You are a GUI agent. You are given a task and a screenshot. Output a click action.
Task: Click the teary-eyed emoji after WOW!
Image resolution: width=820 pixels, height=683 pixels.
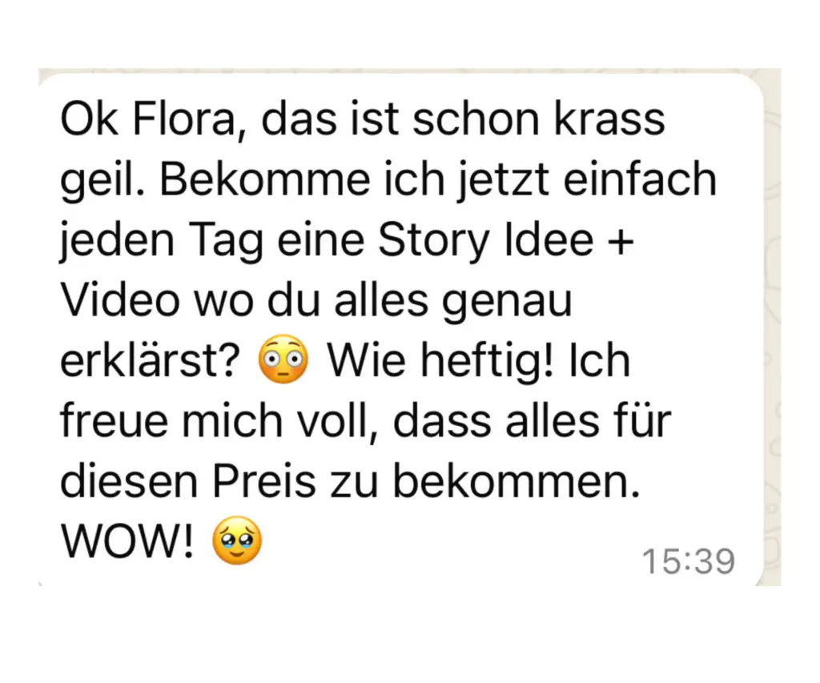pyautogui.click(x=237, y=540)
